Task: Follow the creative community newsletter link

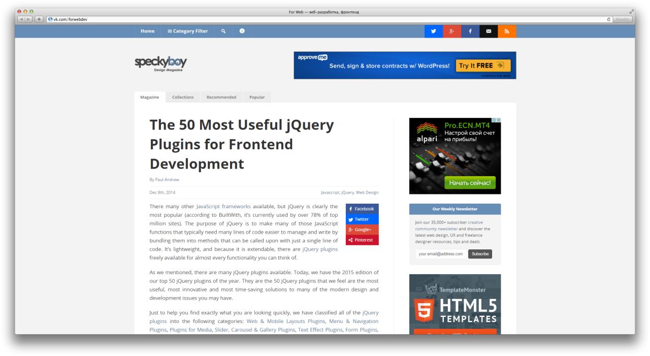Action: 449,225
